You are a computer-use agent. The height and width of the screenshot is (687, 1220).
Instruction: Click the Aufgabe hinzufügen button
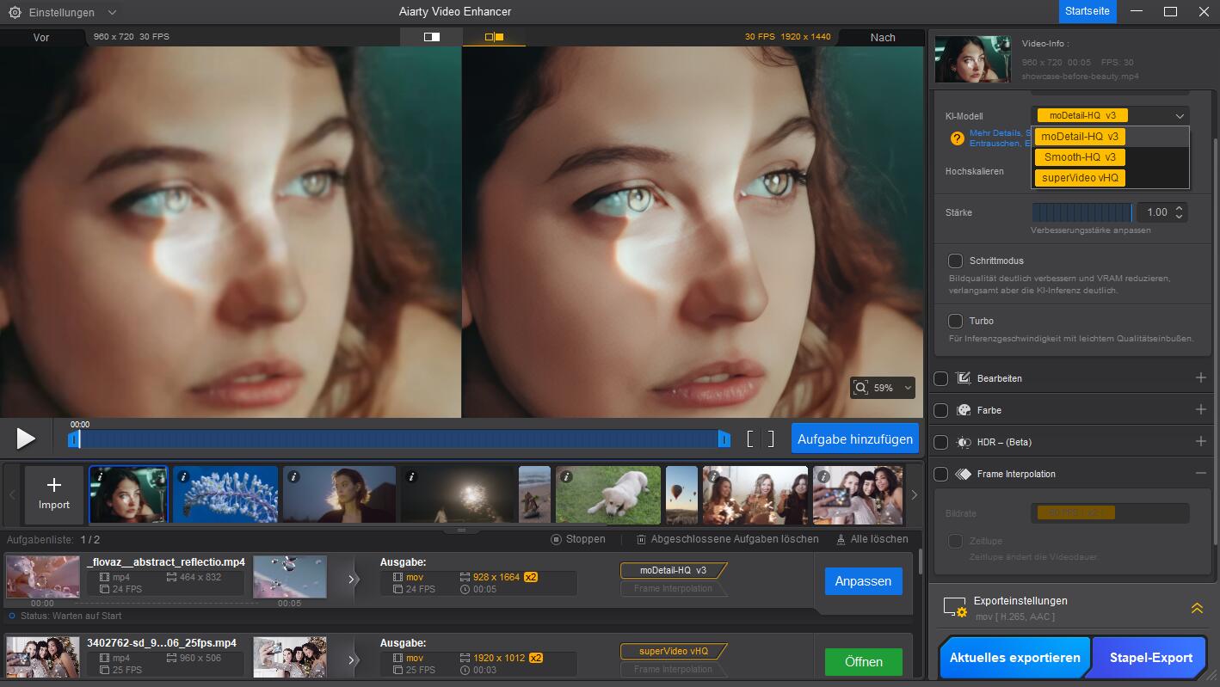pyautogui.click(x=854, y=439)
